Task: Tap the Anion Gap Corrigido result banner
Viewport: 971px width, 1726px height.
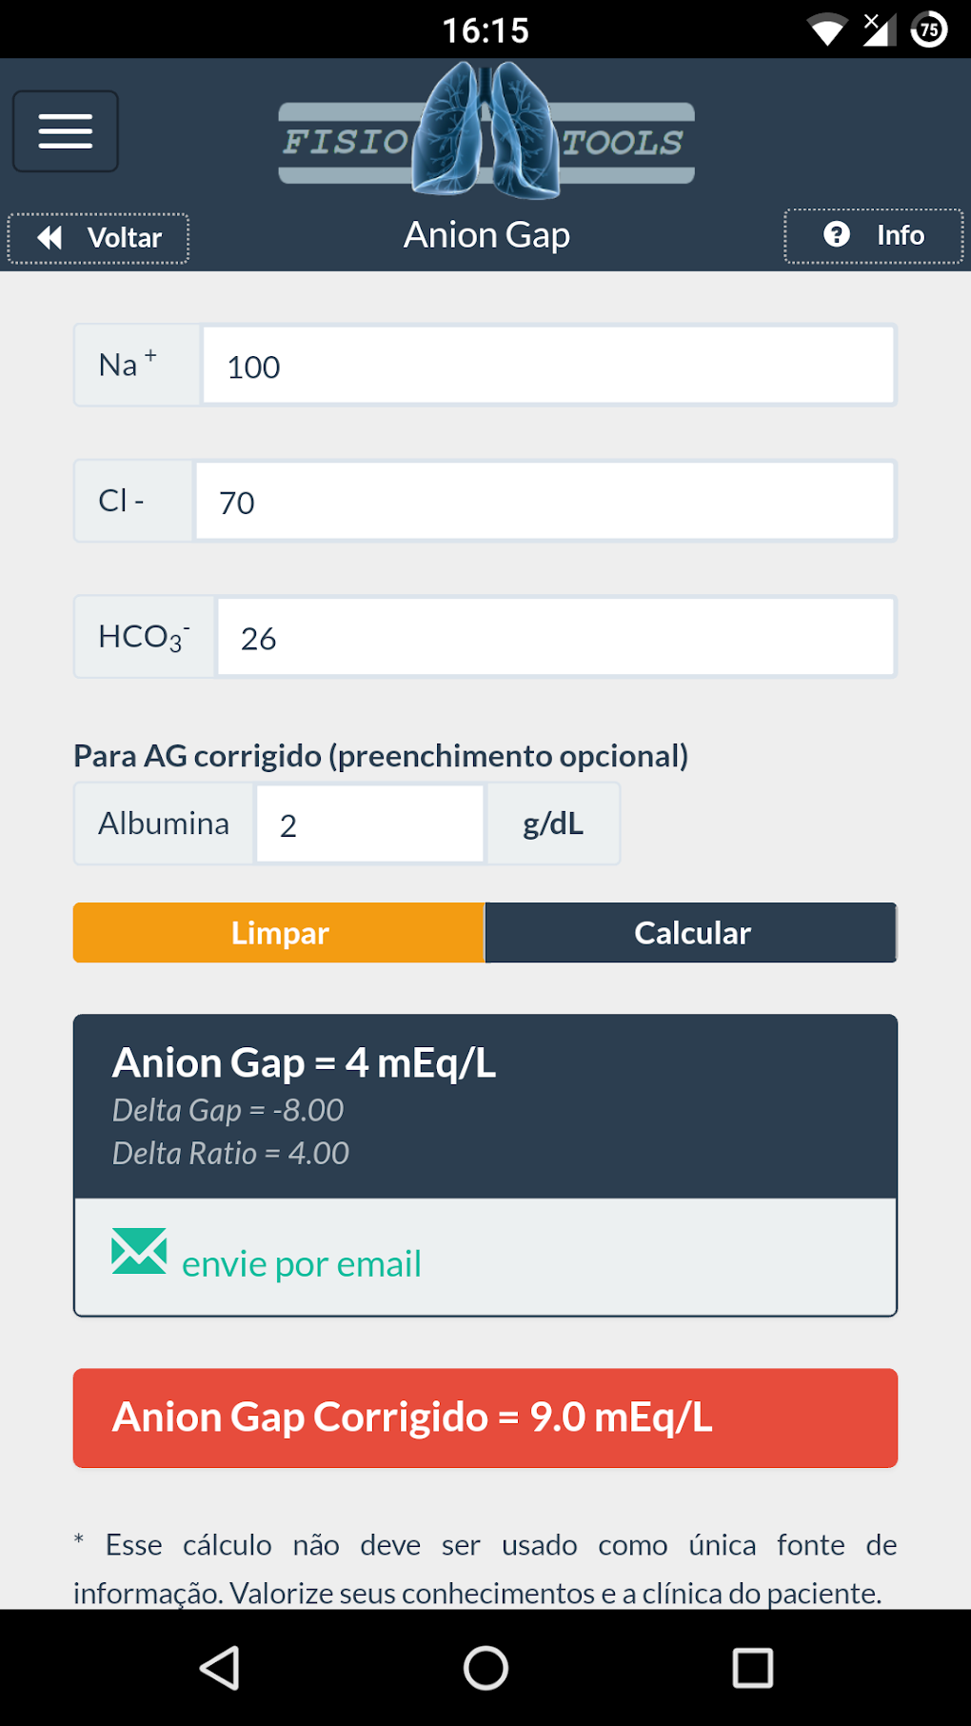Action: pyautogui.click(x=485, y=1418)
